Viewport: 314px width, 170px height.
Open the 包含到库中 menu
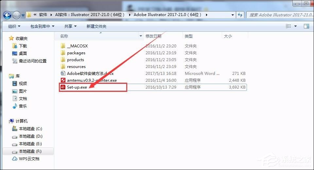point(42,26)
